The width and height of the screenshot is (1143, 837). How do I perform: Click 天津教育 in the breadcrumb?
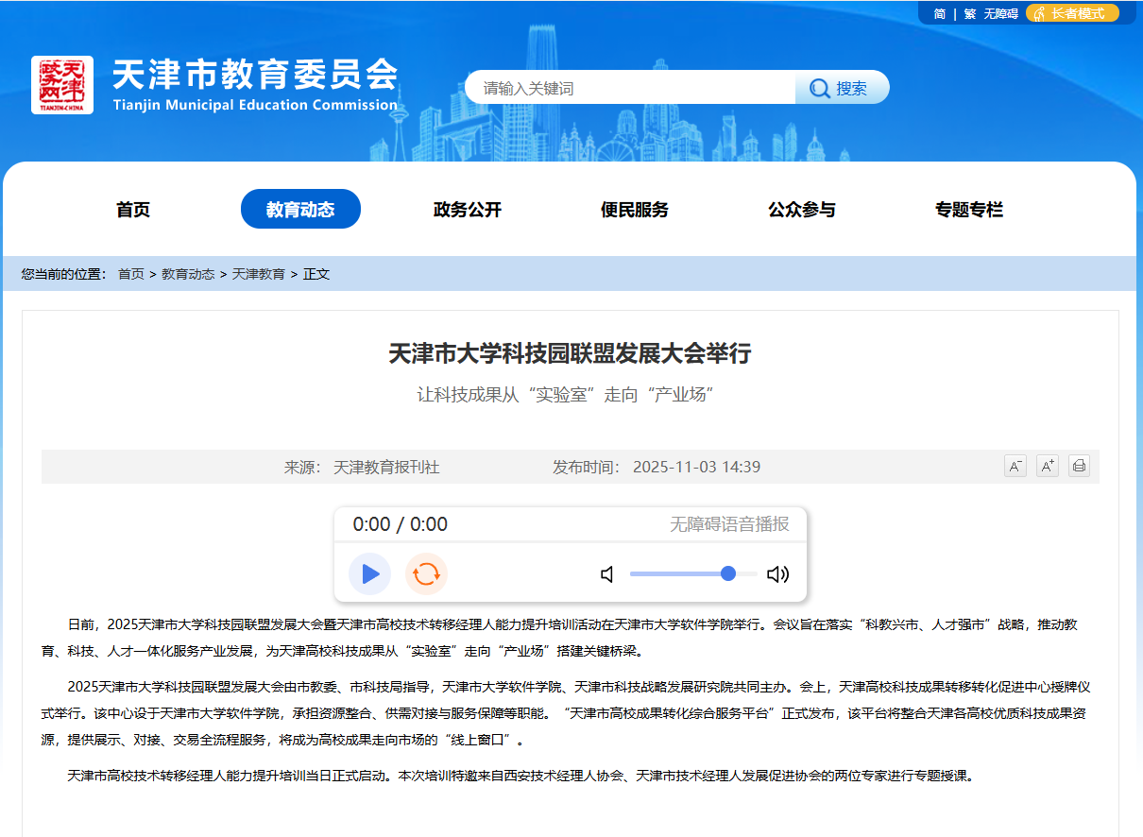tap(259, 274)
